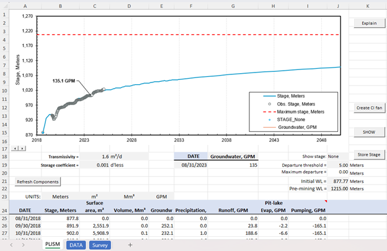Select column header F

tap(191, 6)
